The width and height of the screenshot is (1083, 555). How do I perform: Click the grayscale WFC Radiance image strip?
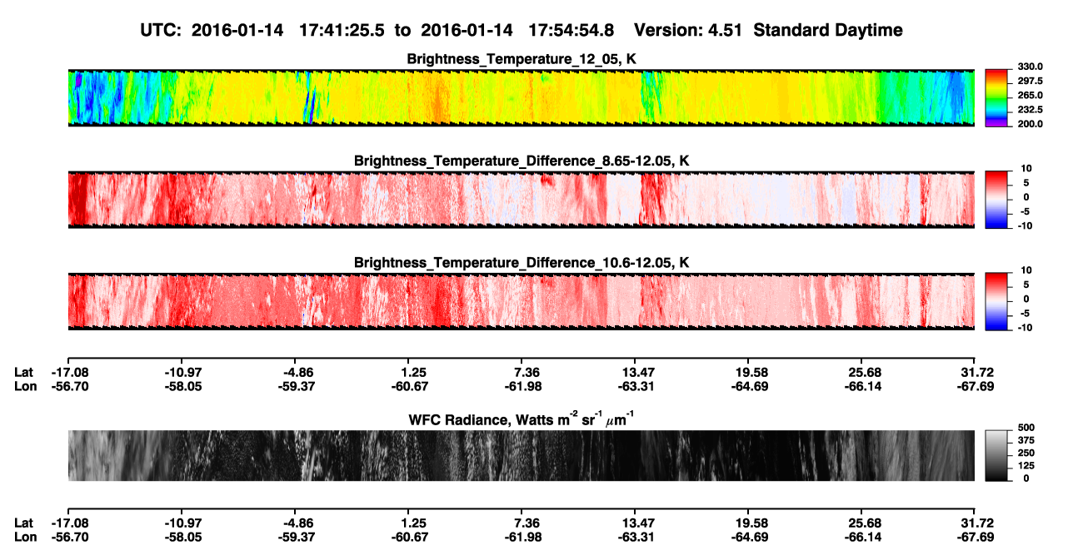(x=521, y=455)
